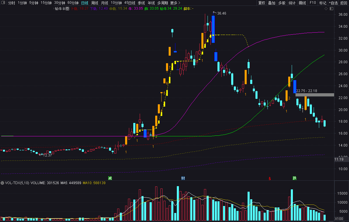Click the 叠加 overlay button
Viewport: 349px width, 222px height.
pyautogui.click(x=272, y=3)
